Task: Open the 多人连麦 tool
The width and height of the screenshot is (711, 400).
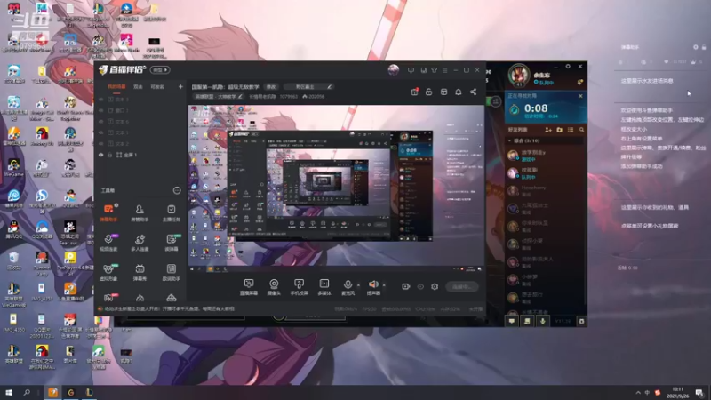Action: [x=140, y=242]
